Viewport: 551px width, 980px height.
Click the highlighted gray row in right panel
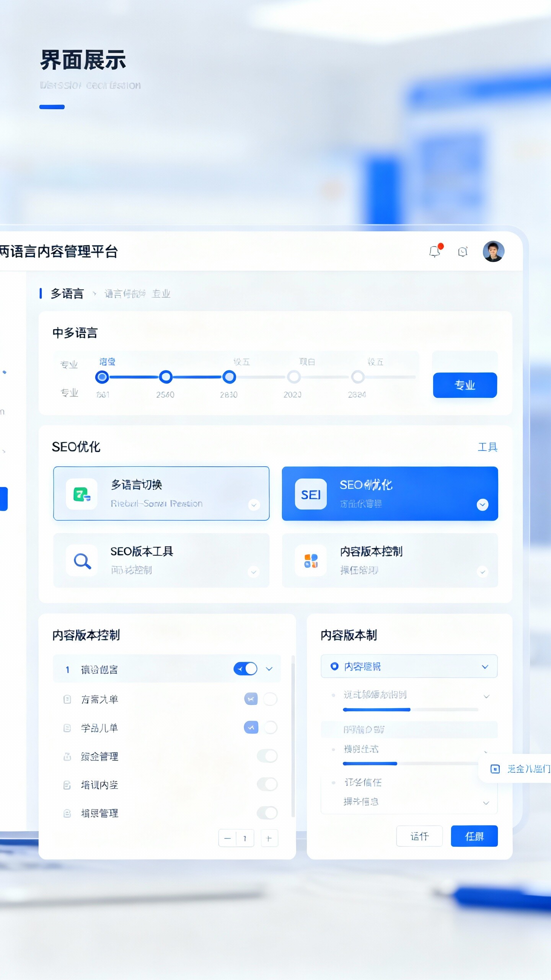pyautogui.click(x=409, y=730)
